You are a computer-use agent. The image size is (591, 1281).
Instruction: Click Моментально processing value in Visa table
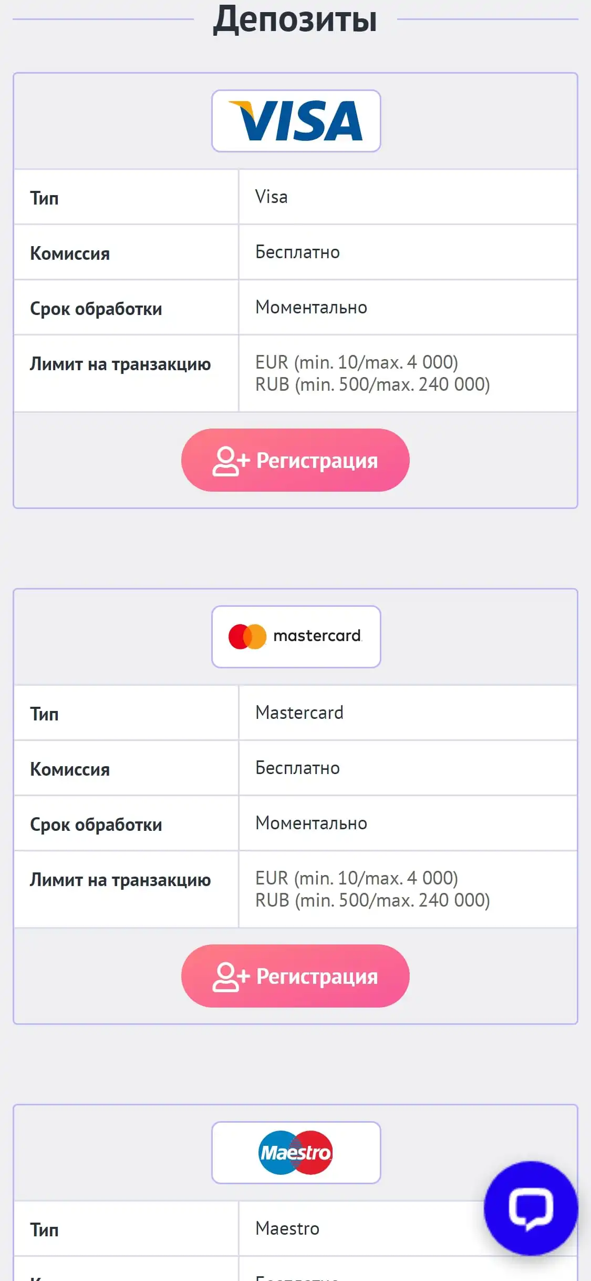(311, 308)
